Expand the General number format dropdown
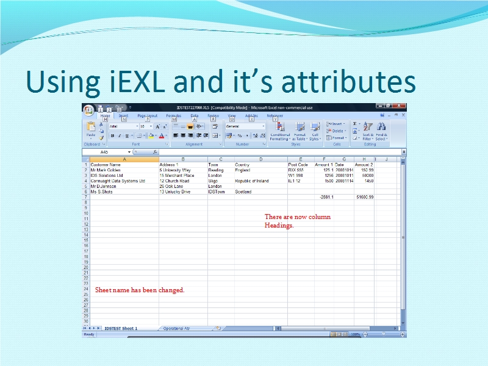The image size is (488, 366). point(263,126)
